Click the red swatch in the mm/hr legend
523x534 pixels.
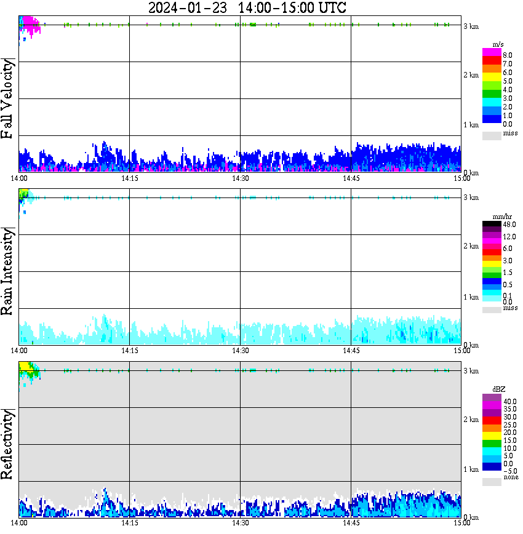pyautogui.click(x=492, y=252)
